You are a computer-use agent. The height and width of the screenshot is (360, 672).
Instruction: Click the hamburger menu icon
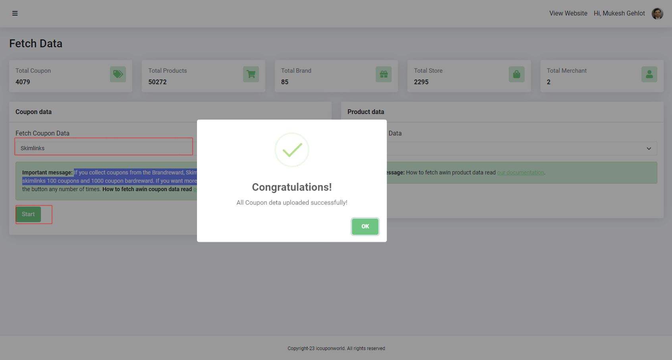[x=15, y=14]
